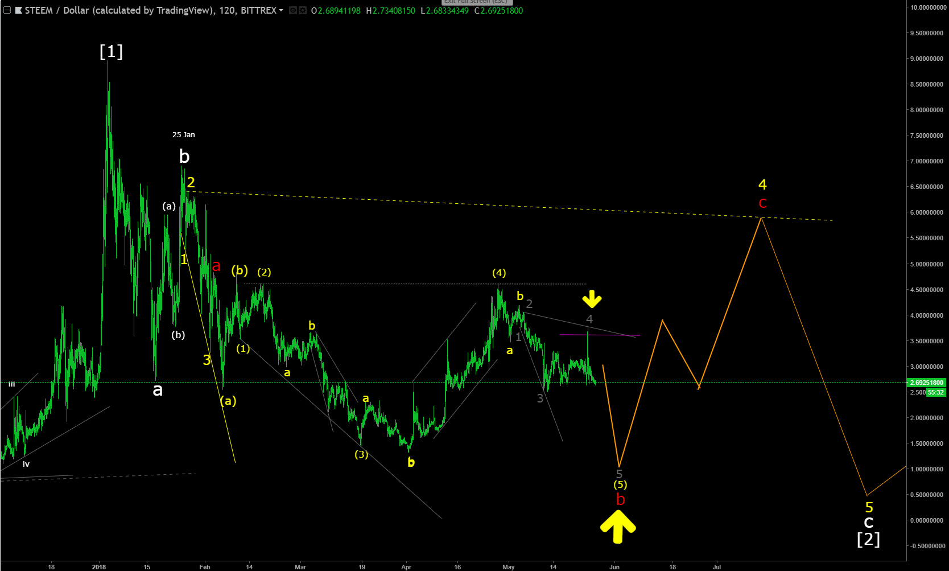The image size is (949, 571).
Task: Click the open value O2.68941198
Action: pos(336,10)
